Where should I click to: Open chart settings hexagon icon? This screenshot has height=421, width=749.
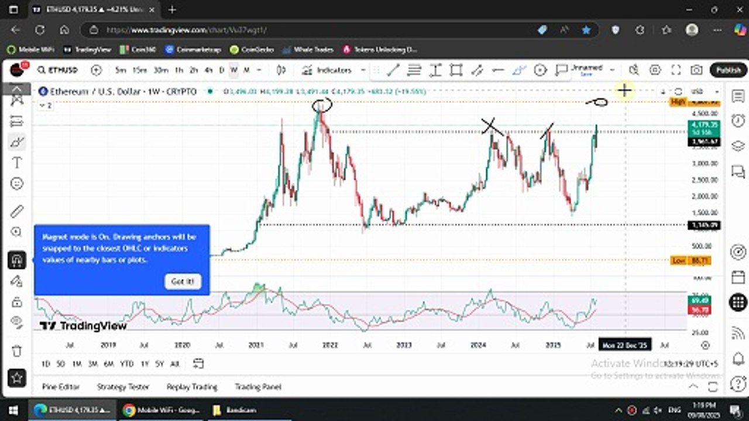pos(655,70)
